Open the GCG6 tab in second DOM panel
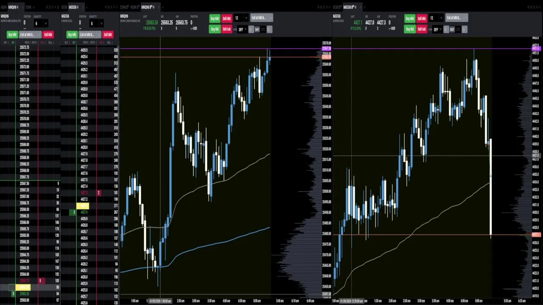543x305 pixels. pos(64,7)
